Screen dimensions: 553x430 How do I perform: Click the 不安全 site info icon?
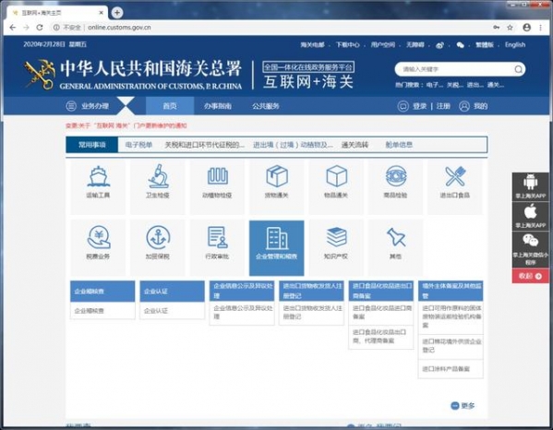click(66, 28)
